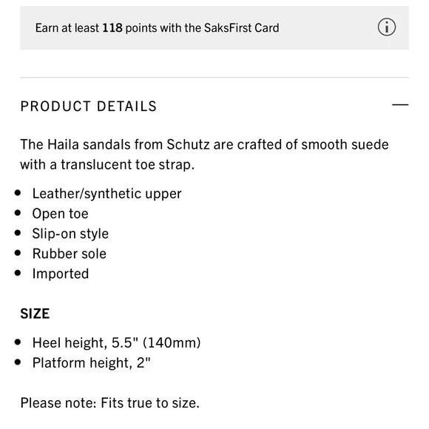Image resolution: width=429 pixels, height=429 pixels.
Task: Collapse Product Details with minus icon
Action: coord(400,105)
